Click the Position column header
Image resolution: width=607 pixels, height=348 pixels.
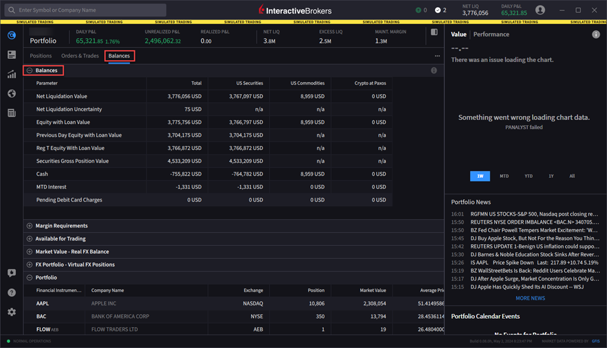(x=316, y=290)
